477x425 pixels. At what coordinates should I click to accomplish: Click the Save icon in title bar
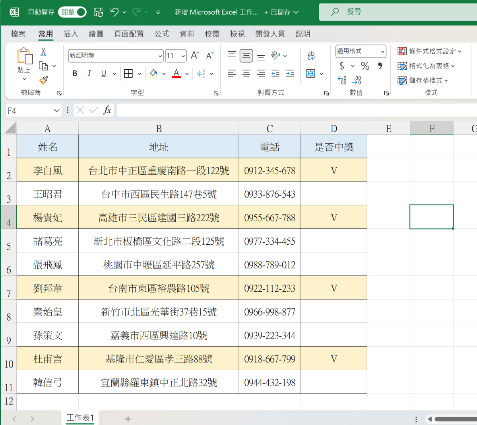tap(98, 12)
